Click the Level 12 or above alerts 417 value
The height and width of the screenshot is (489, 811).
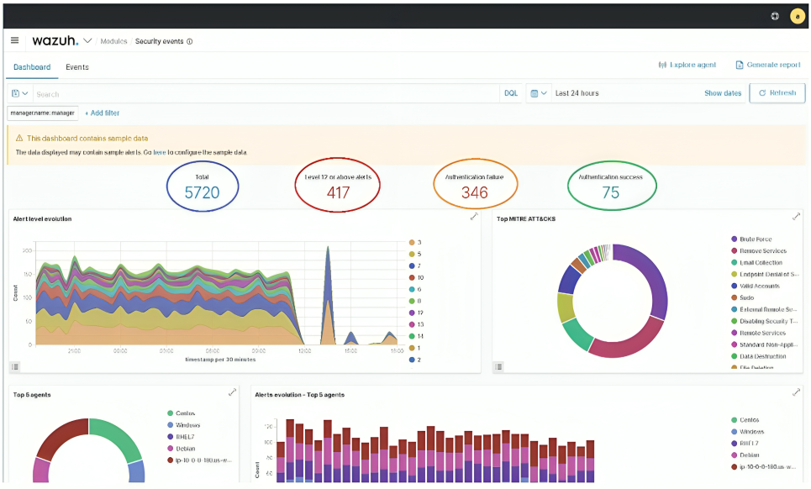pos(338,192)
